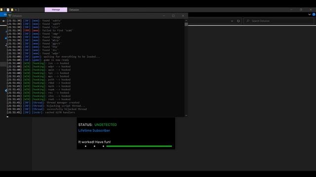Minimize the Explorer window

click(291, 10)
